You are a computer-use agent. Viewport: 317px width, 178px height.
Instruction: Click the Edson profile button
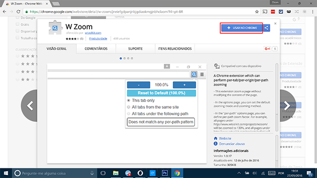pyautogui.click(x=275, y=3)
